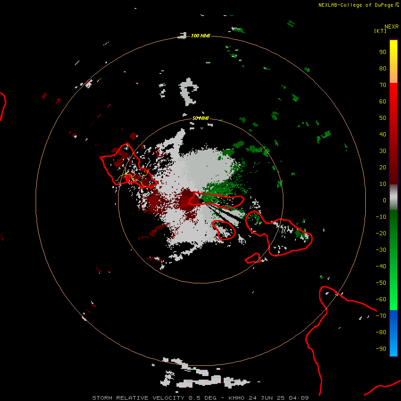The height and width of the screenshot is (401, 401).
Task: Click the NEXLAB-College of DuPage title text
Action: pyautogui.click(x=356, y=5)
